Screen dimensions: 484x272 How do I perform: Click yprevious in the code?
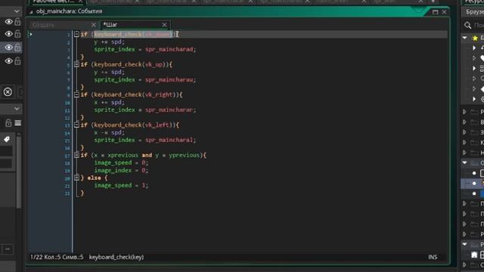coord(185,155)
